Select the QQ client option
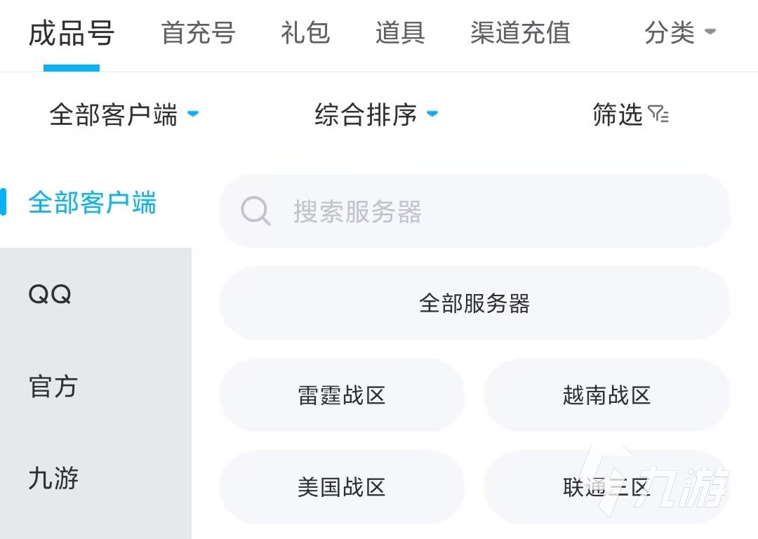Screen dimensions: 758x539 tap(51, 295)
